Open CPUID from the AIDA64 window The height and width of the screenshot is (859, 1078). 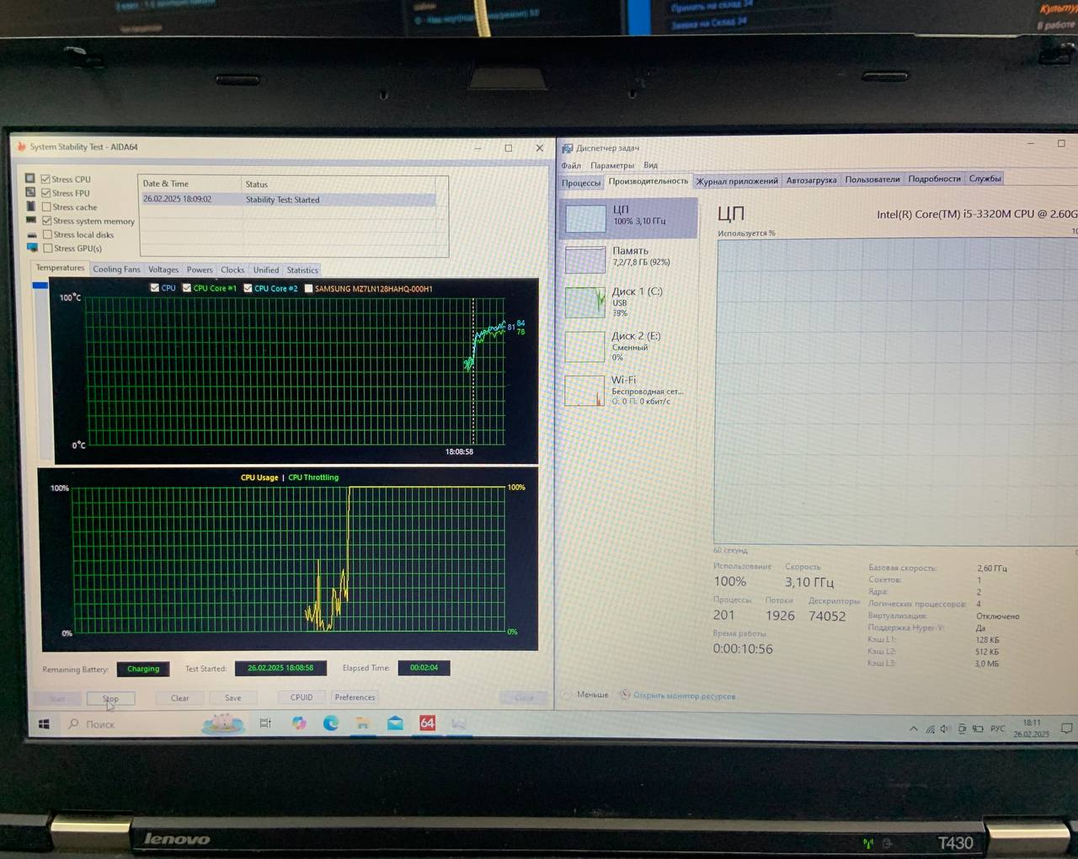point(302,697)
